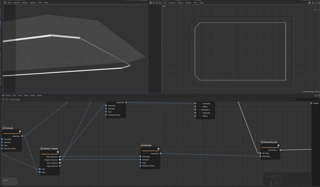Select the Newly Created node title

pos(50,149)
